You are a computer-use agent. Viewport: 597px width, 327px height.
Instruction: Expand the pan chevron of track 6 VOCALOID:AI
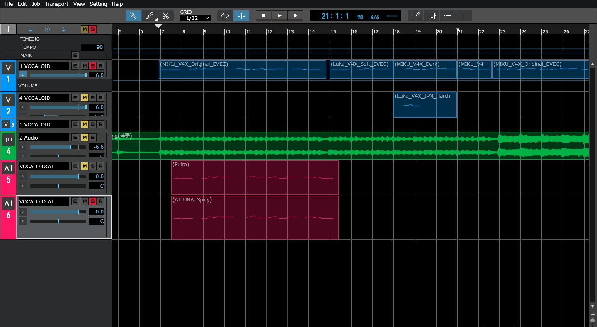coord(22,221)
